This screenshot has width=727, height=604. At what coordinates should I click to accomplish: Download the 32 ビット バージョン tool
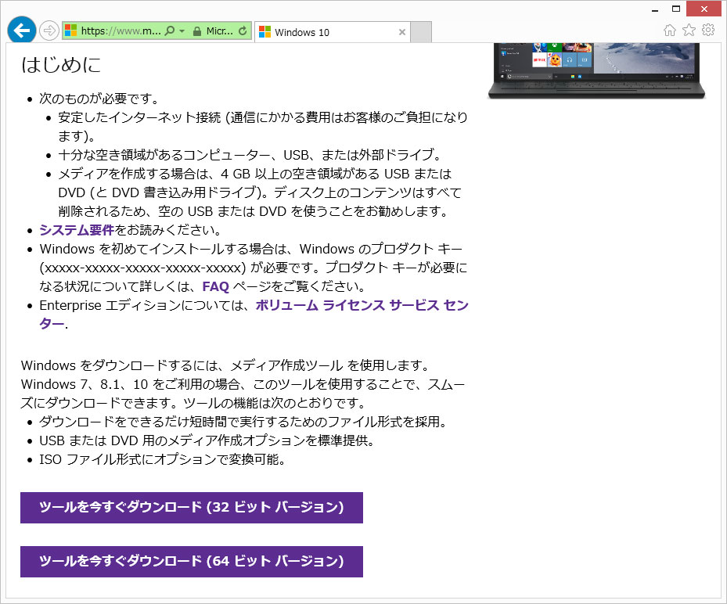click(192, 508)
